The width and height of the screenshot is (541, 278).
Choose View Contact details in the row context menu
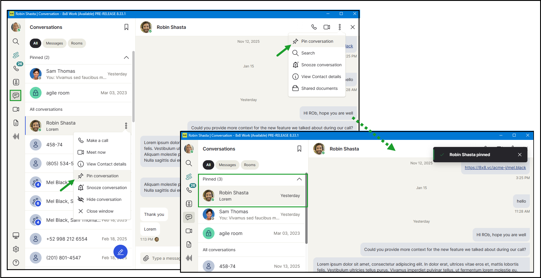coord(102,164)
